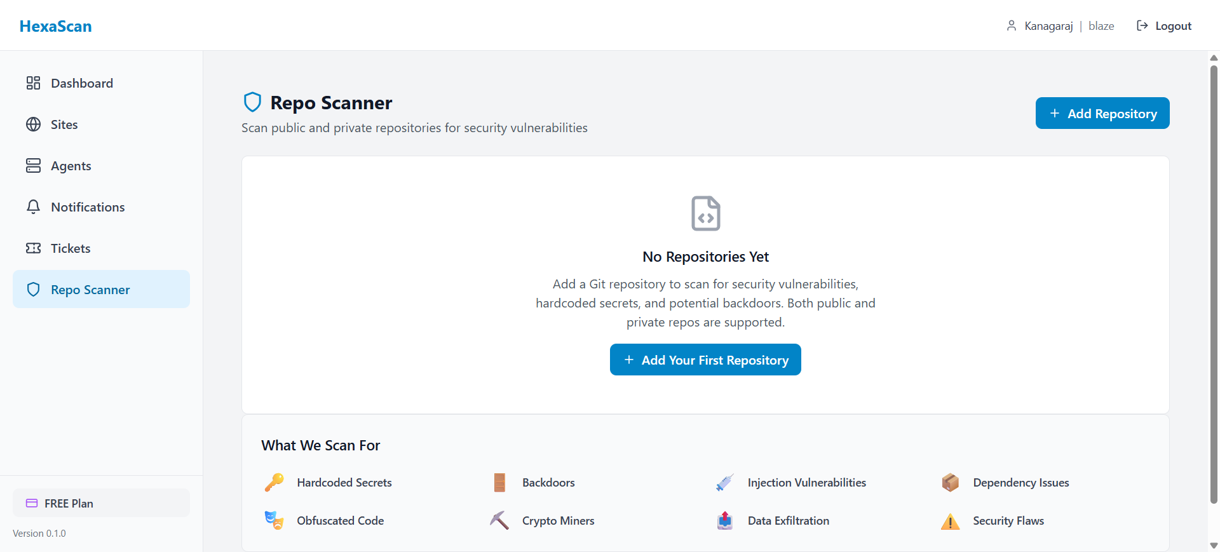
Task: Go to the Notifications page
Action: pyautogui.click(x=88, y=207)
